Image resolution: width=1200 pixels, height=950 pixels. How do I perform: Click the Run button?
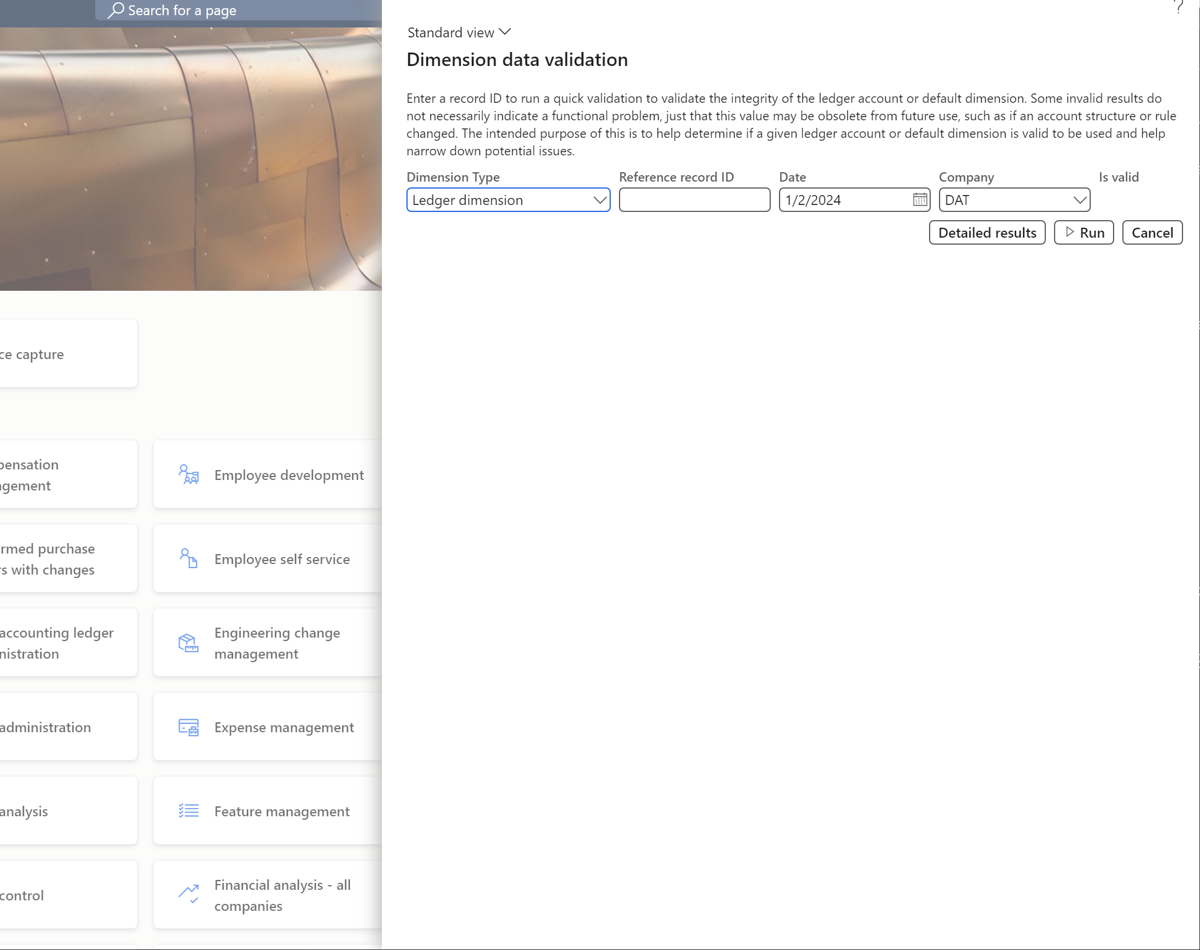[x=1084, y=233]
